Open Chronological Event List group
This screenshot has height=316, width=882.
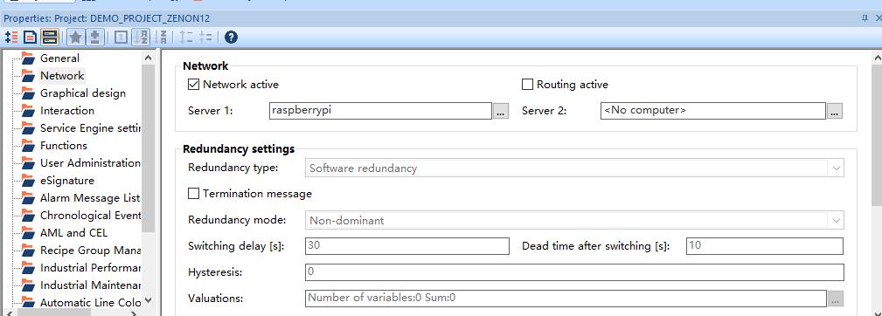90,215
